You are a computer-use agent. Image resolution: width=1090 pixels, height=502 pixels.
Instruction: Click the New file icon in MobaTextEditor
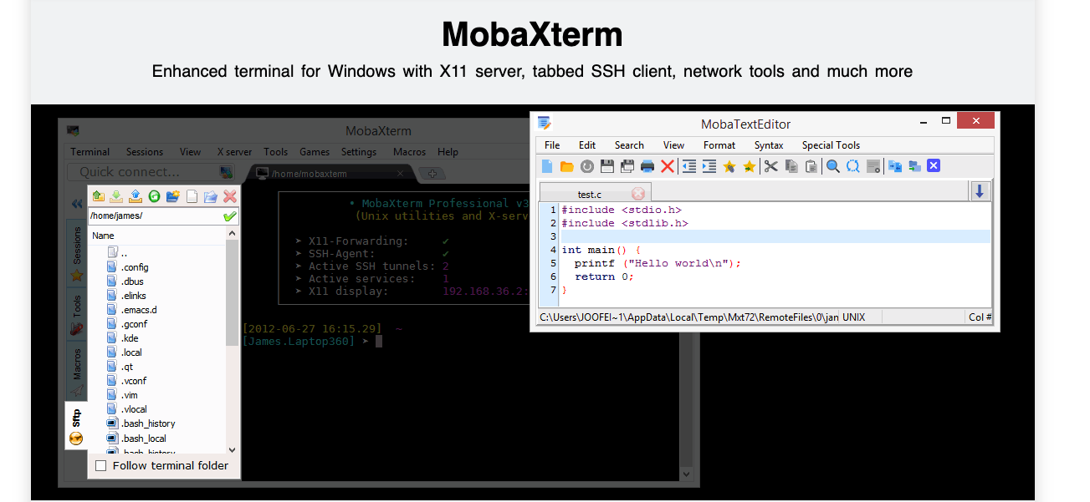click(x=547, y=166)
